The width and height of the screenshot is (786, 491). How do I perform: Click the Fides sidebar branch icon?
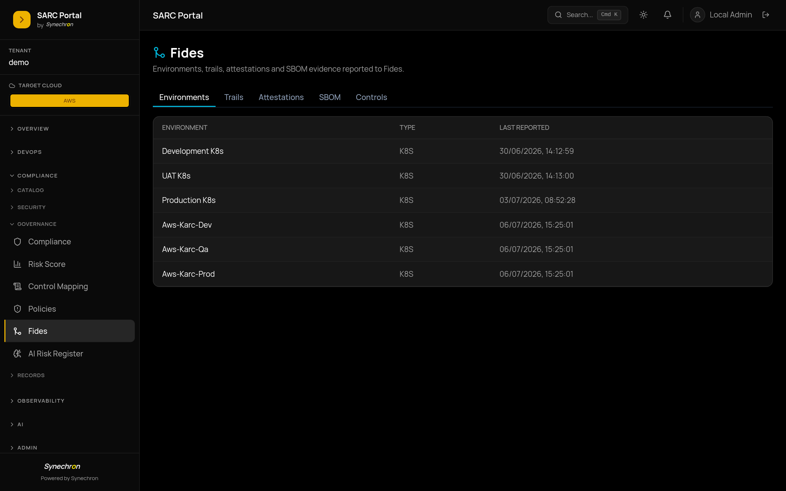(x=17, y=331)
